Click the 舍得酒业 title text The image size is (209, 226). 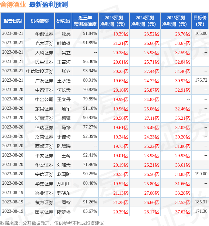point(13,5)
